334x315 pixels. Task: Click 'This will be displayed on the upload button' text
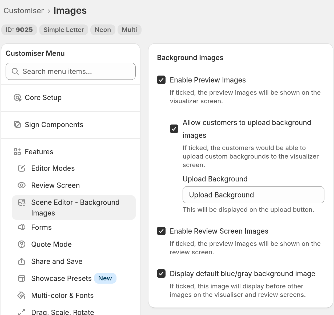pyautogui.click(x=248, y=210)
